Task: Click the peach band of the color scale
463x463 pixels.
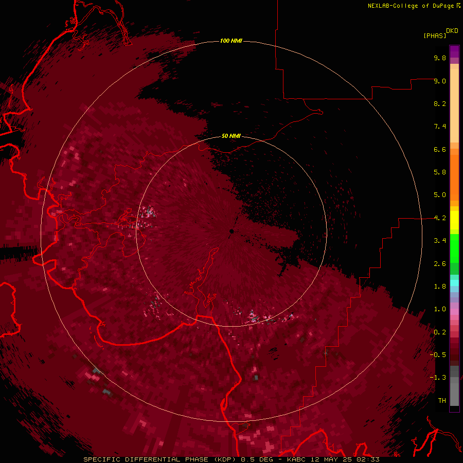Action: pyautogui.click(x=454, y=106)
